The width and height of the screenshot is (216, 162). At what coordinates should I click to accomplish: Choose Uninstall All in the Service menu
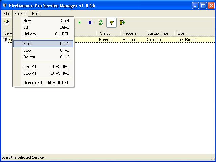[43, 83]
